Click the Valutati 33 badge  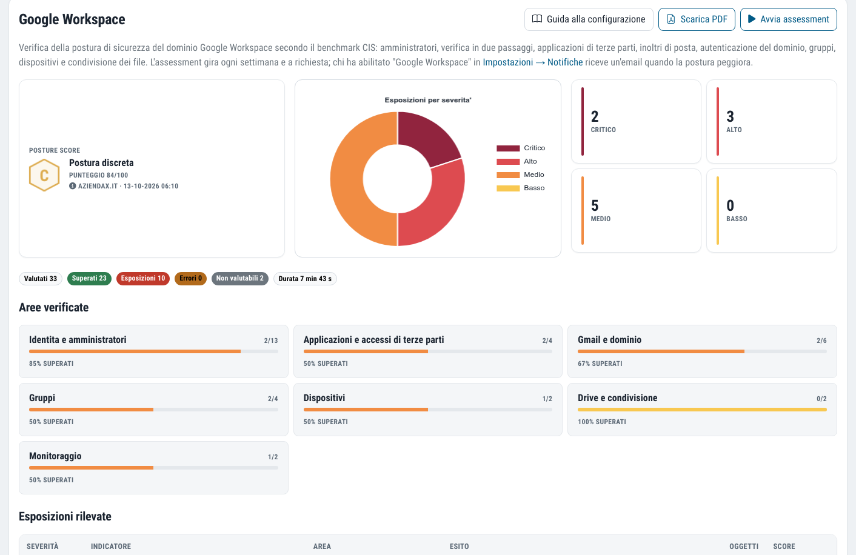[41, 279]
